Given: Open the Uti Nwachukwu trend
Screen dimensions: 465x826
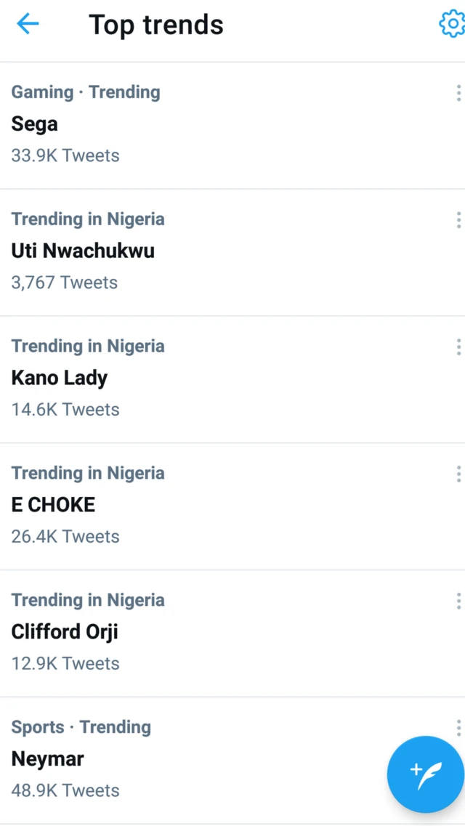Looking at the screenshot, I should click(x=83, y=251).
